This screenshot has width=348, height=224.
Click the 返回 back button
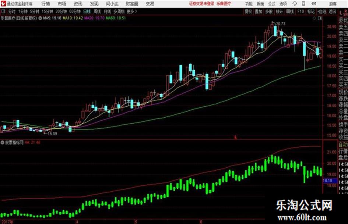click(332, 11)
